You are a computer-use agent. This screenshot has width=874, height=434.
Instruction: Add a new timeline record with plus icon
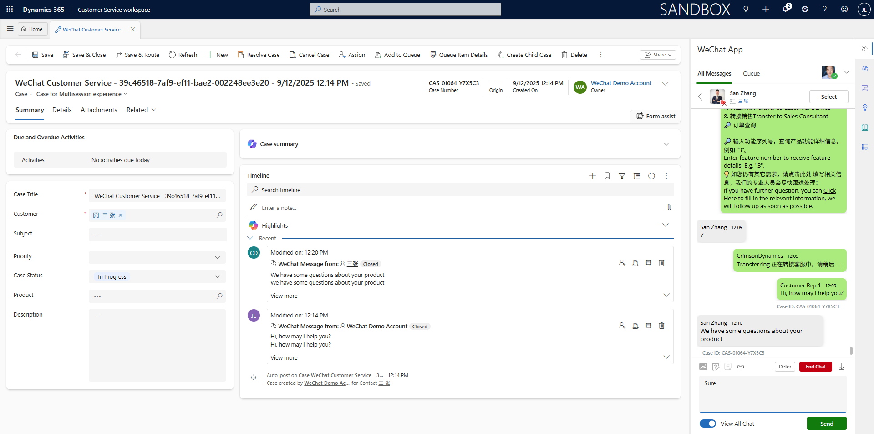coord(592,176)
